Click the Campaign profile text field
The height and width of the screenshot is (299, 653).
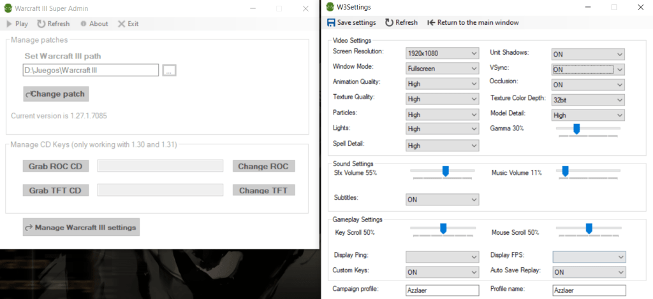(x=443, y=290)
